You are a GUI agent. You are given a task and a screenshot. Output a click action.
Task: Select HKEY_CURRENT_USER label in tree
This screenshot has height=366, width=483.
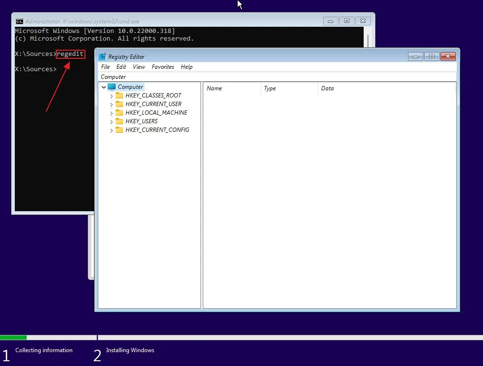click(153, 104)
